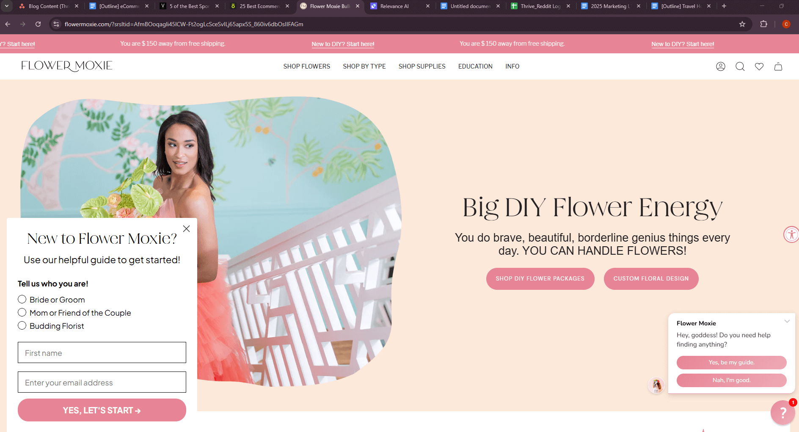This screenshot has width=799, height=432.
Task: Open the account profile icon
Action: tap(720, 66)
